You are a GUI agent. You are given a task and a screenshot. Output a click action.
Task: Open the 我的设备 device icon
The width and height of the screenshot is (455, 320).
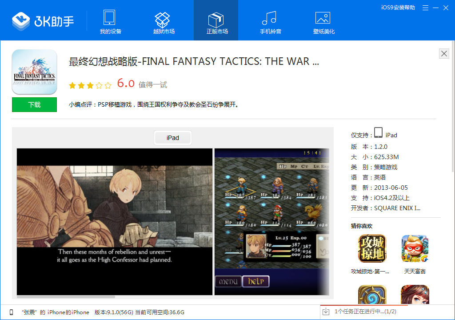pos(110,17)
